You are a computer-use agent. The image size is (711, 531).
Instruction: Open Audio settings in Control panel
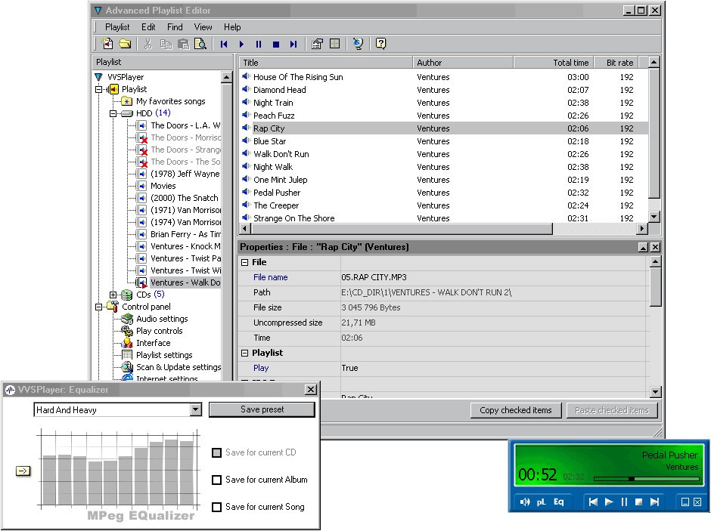(162, 319)
